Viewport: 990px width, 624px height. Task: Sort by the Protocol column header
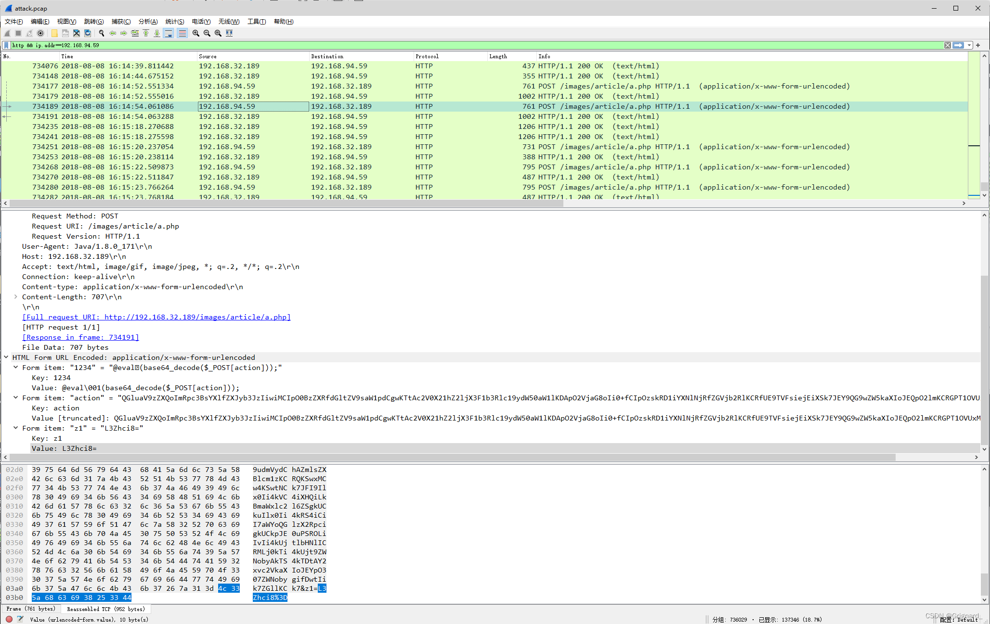coord(451,56)
